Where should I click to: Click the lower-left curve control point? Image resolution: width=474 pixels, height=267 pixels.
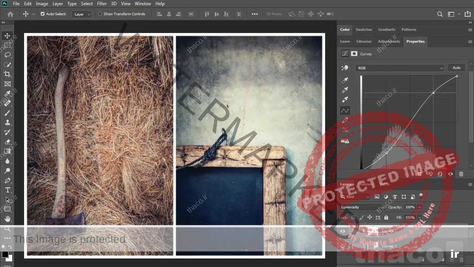(387, 153)
